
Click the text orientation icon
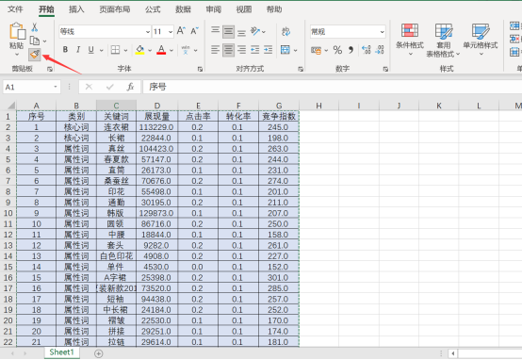[x=255, y=31]
